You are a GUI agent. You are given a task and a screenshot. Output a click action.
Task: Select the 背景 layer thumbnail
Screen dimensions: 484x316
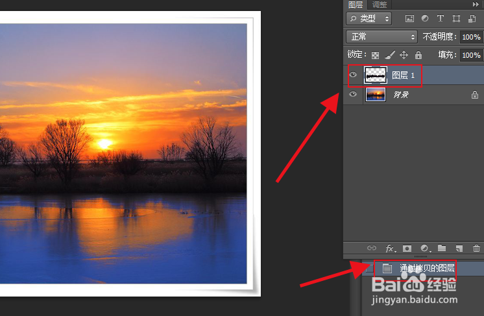[376, 95]
